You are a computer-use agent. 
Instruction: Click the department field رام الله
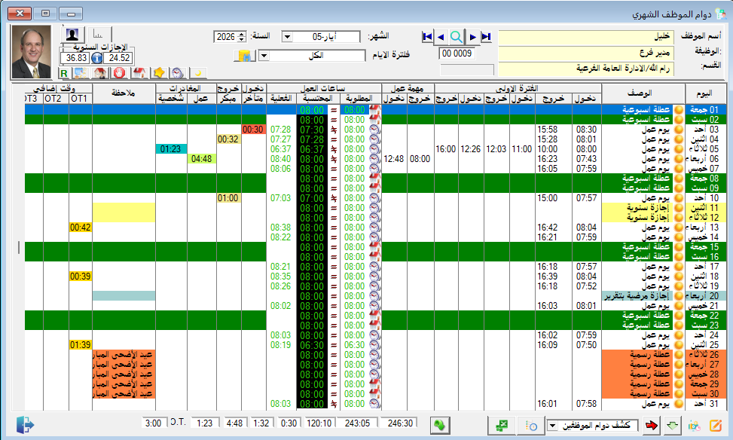(586, 69)
